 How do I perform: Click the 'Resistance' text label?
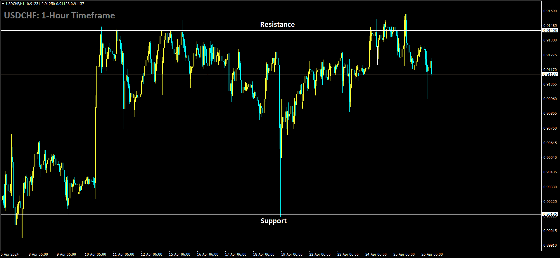(277, 25)
